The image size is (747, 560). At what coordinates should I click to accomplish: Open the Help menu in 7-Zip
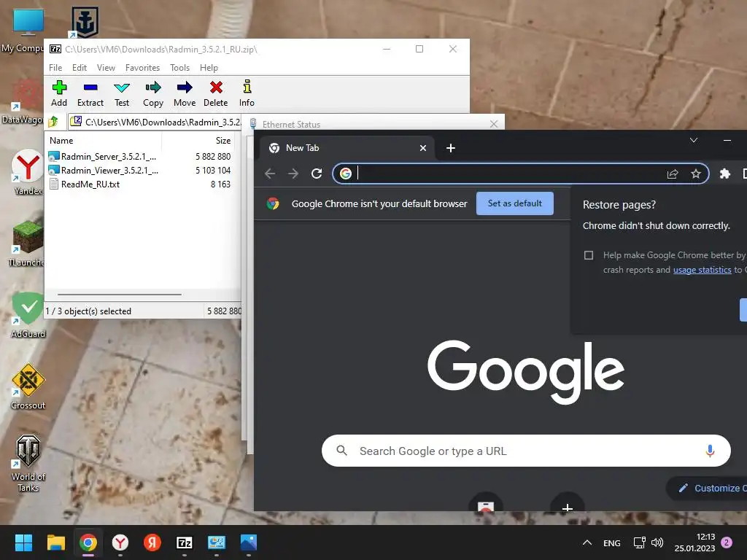[x=209, y=68]
